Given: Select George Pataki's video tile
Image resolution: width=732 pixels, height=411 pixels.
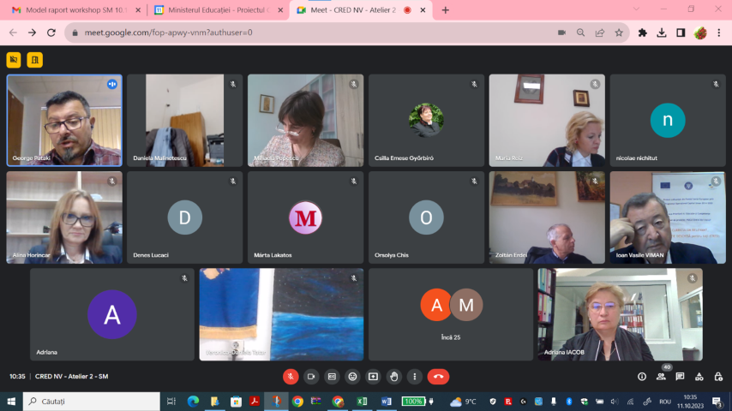Looking at the screenshot, I should pyautogui.click(x=64, y=120).
